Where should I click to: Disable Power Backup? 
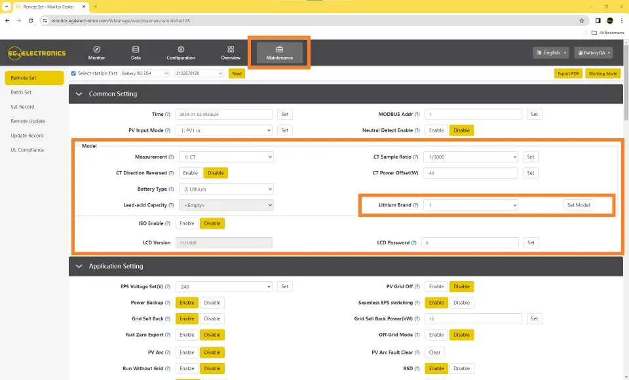[x=212, y=303]
